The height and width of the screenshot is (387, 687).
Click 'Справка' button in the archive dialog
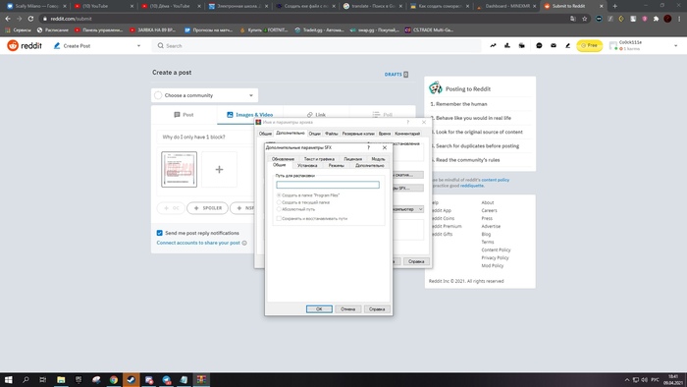416,261
